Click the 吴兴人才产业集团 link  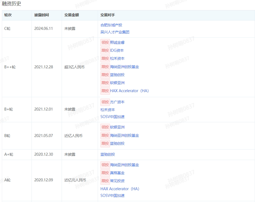click(115, 32)
